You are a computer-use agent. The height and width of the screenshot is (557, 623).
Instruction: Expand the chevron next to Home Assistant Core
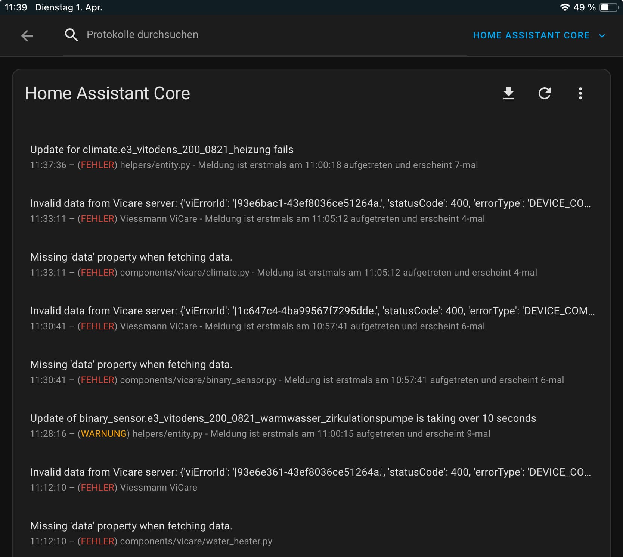click(x=602, y=36)
